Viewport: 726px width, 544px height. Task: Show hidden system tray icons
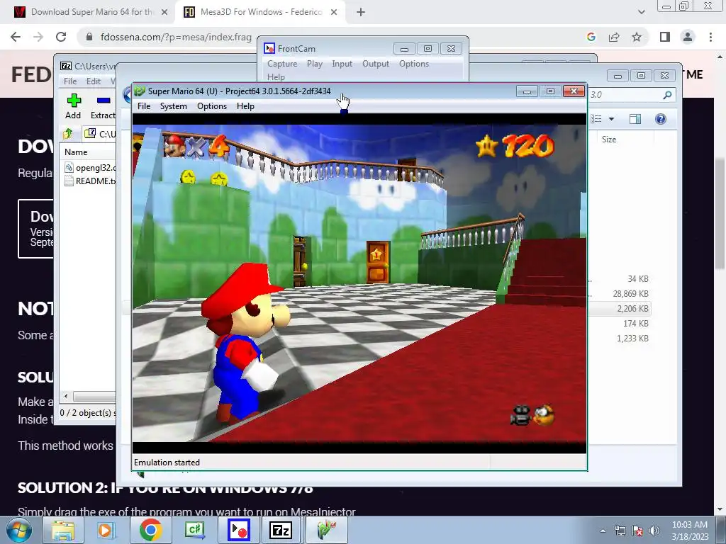click(603, 531)
